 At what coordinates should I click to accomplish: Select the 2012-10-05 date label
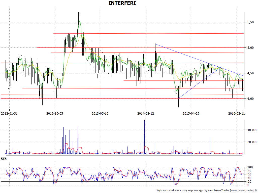click(x=55, y=113)
